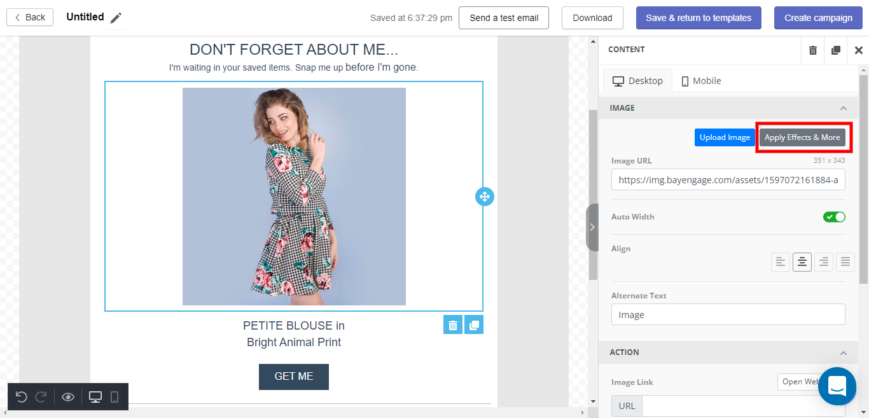Select the woman in dress product image
The height and width of the screenshot is (418, 869).
pos(294,197)
